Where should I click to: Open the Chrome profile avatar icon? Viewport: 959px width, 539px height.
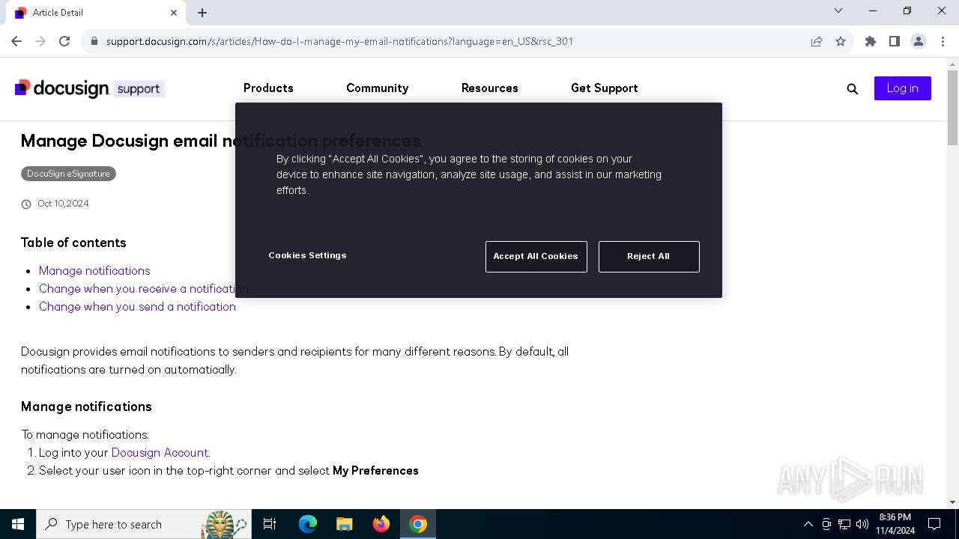click(919, 41)
